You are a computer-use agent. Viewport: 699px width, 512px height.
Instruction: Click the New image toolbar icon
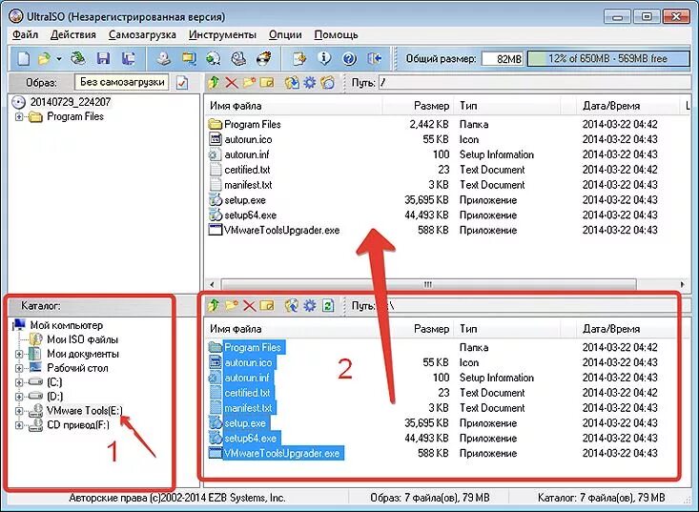click(x=23, y=58)
